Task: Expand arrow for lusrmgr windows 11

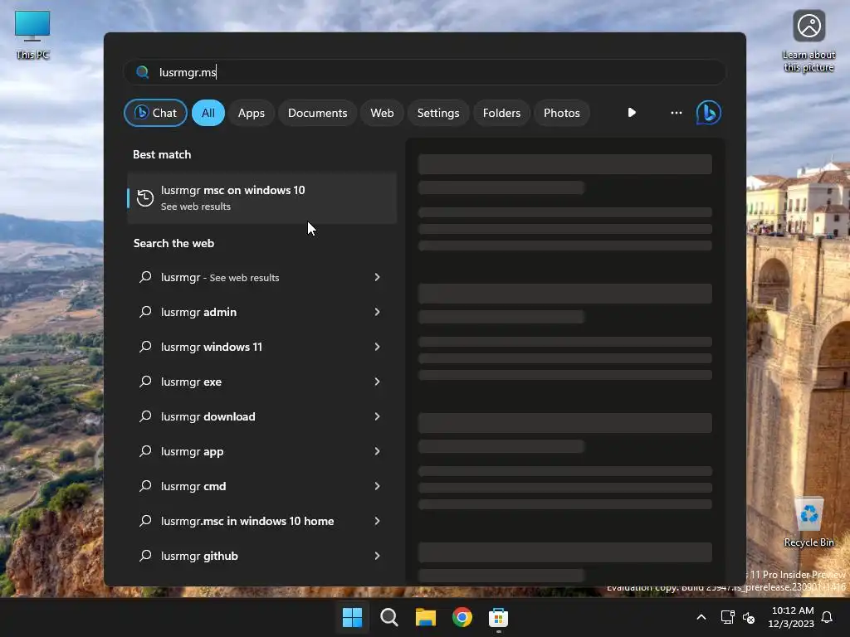Action: 378,347
